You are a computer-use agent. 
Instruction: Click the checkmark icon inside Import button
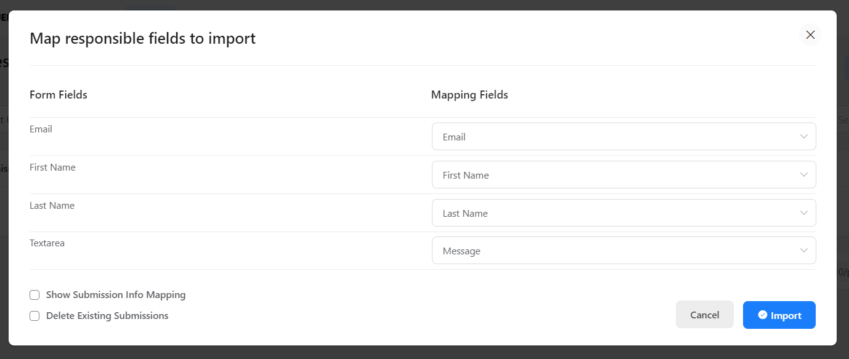coord(762,315)
